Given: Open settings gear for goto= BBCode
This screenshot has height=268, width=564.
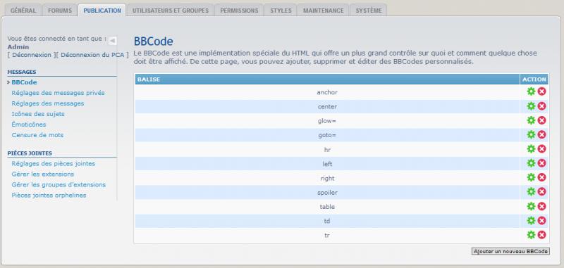Looking at the screenshot, I should point(531,134).
